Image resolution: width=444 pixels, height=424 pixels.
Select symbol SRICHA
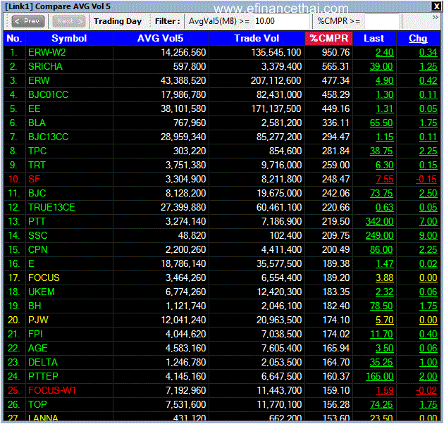(45, 66)
